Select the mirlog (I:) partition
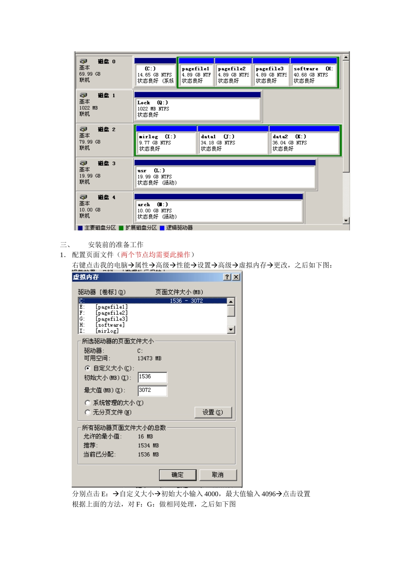This screenshot has width=396, height=561. [x=166, y=140]
